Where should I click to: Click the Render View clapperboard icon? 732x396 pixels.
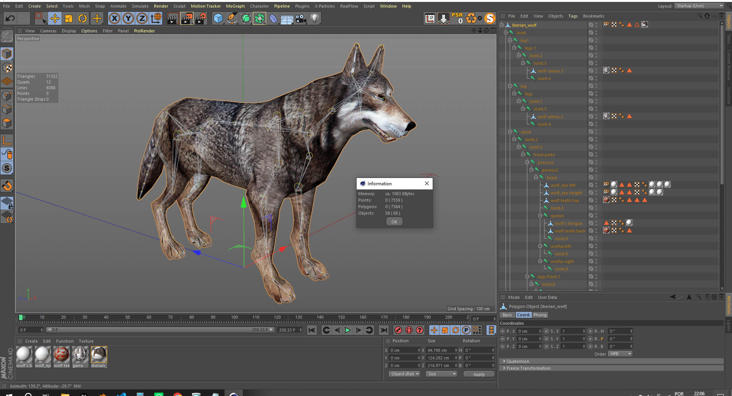[173, 18]
